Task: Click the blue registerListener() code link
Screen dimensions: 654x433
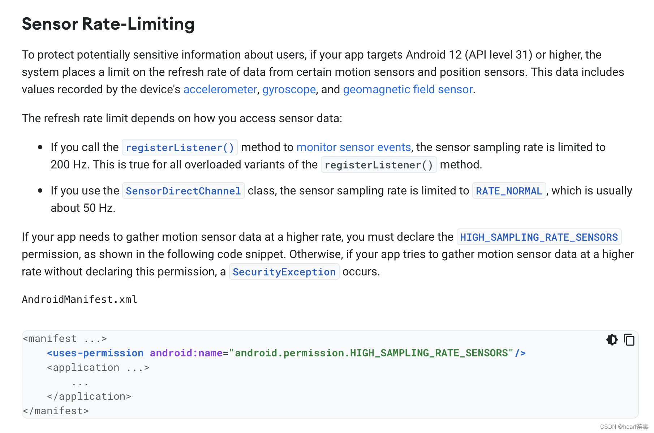Action: pos(180,147)
